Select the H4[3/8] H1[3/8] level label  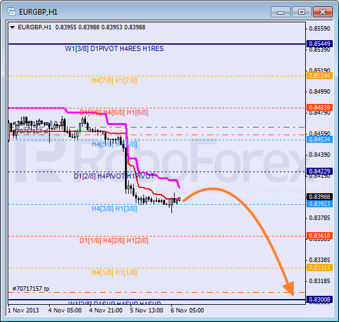114,209
